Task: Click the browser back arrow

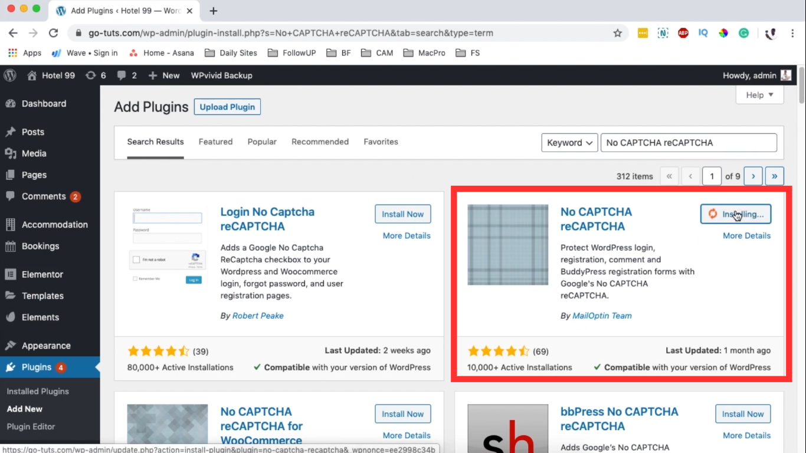Action: pyautogui.click(x=13, y=33)
